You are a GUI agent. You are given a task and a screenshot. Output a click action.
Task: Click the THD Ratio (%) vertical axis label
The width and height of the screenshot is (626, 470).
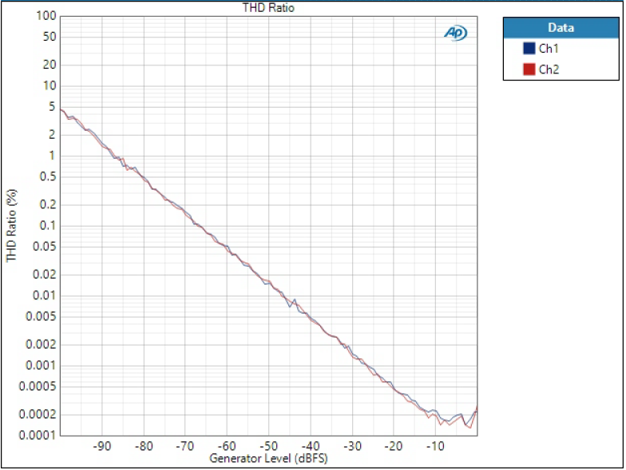(11, 225)
